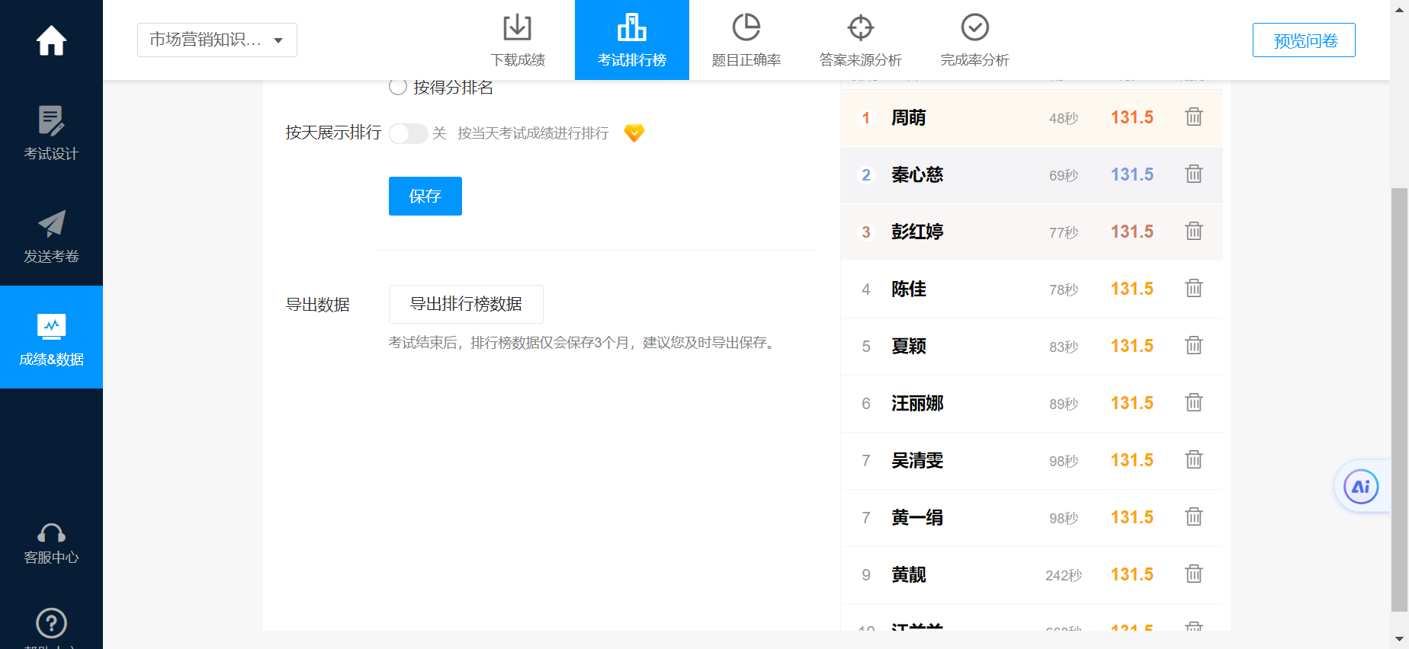Click the yellow diamond VIP icon
This screenshot has width=1409, height=649.
(x=634, y=133)
